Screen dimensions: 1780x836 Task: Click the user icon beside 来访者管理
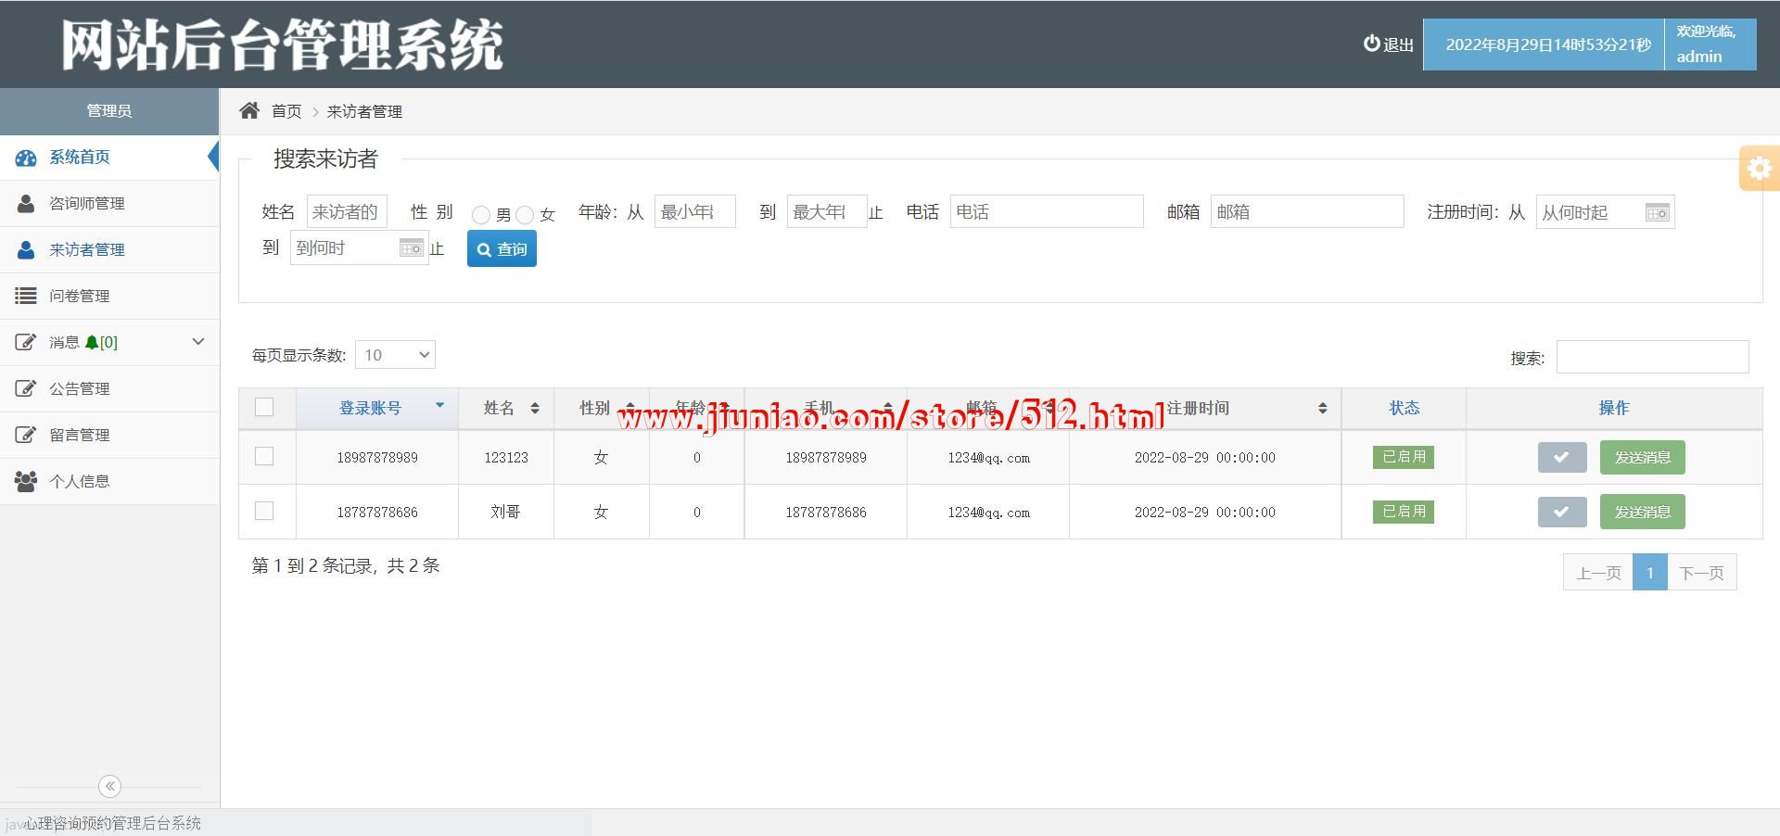click(26, 249)
